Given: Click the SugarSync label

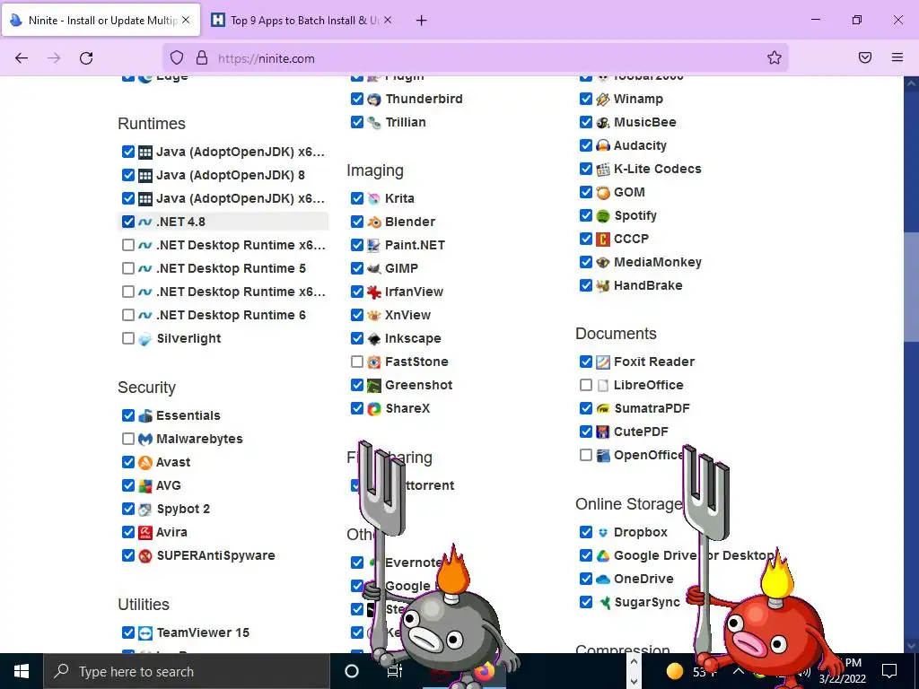Looking at the screenshot, I should [647, 602].
